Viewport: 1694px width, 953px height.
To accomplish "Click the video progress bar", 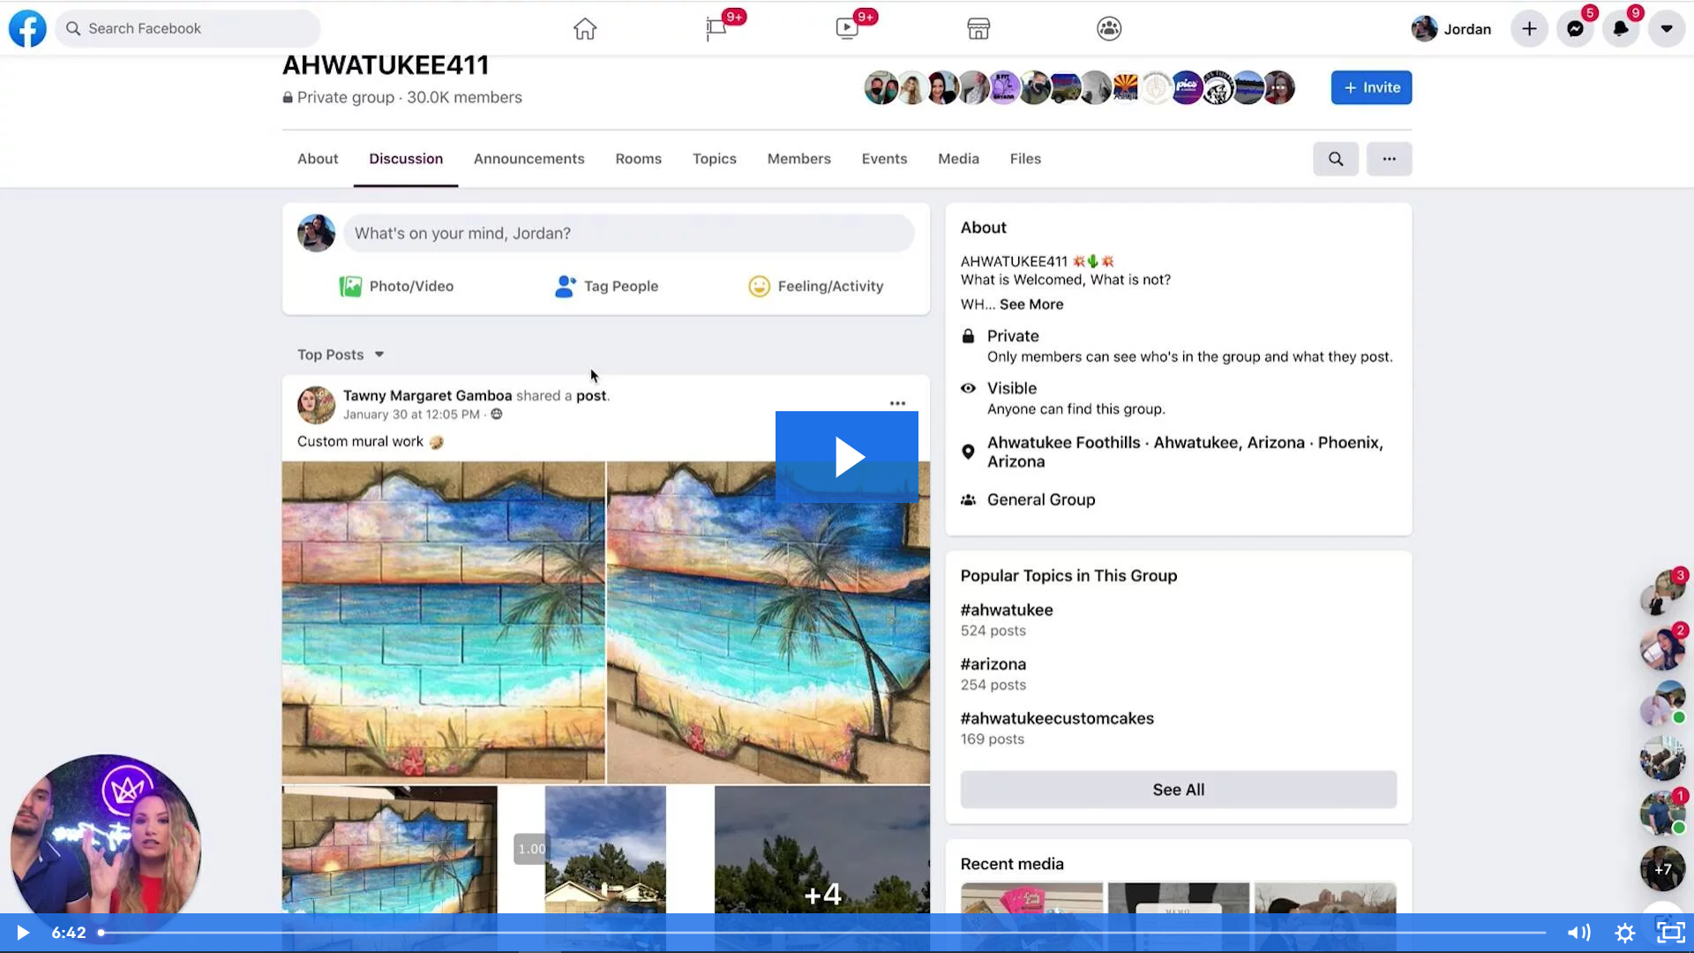I will pyautogui.click(x=821, y=933).
